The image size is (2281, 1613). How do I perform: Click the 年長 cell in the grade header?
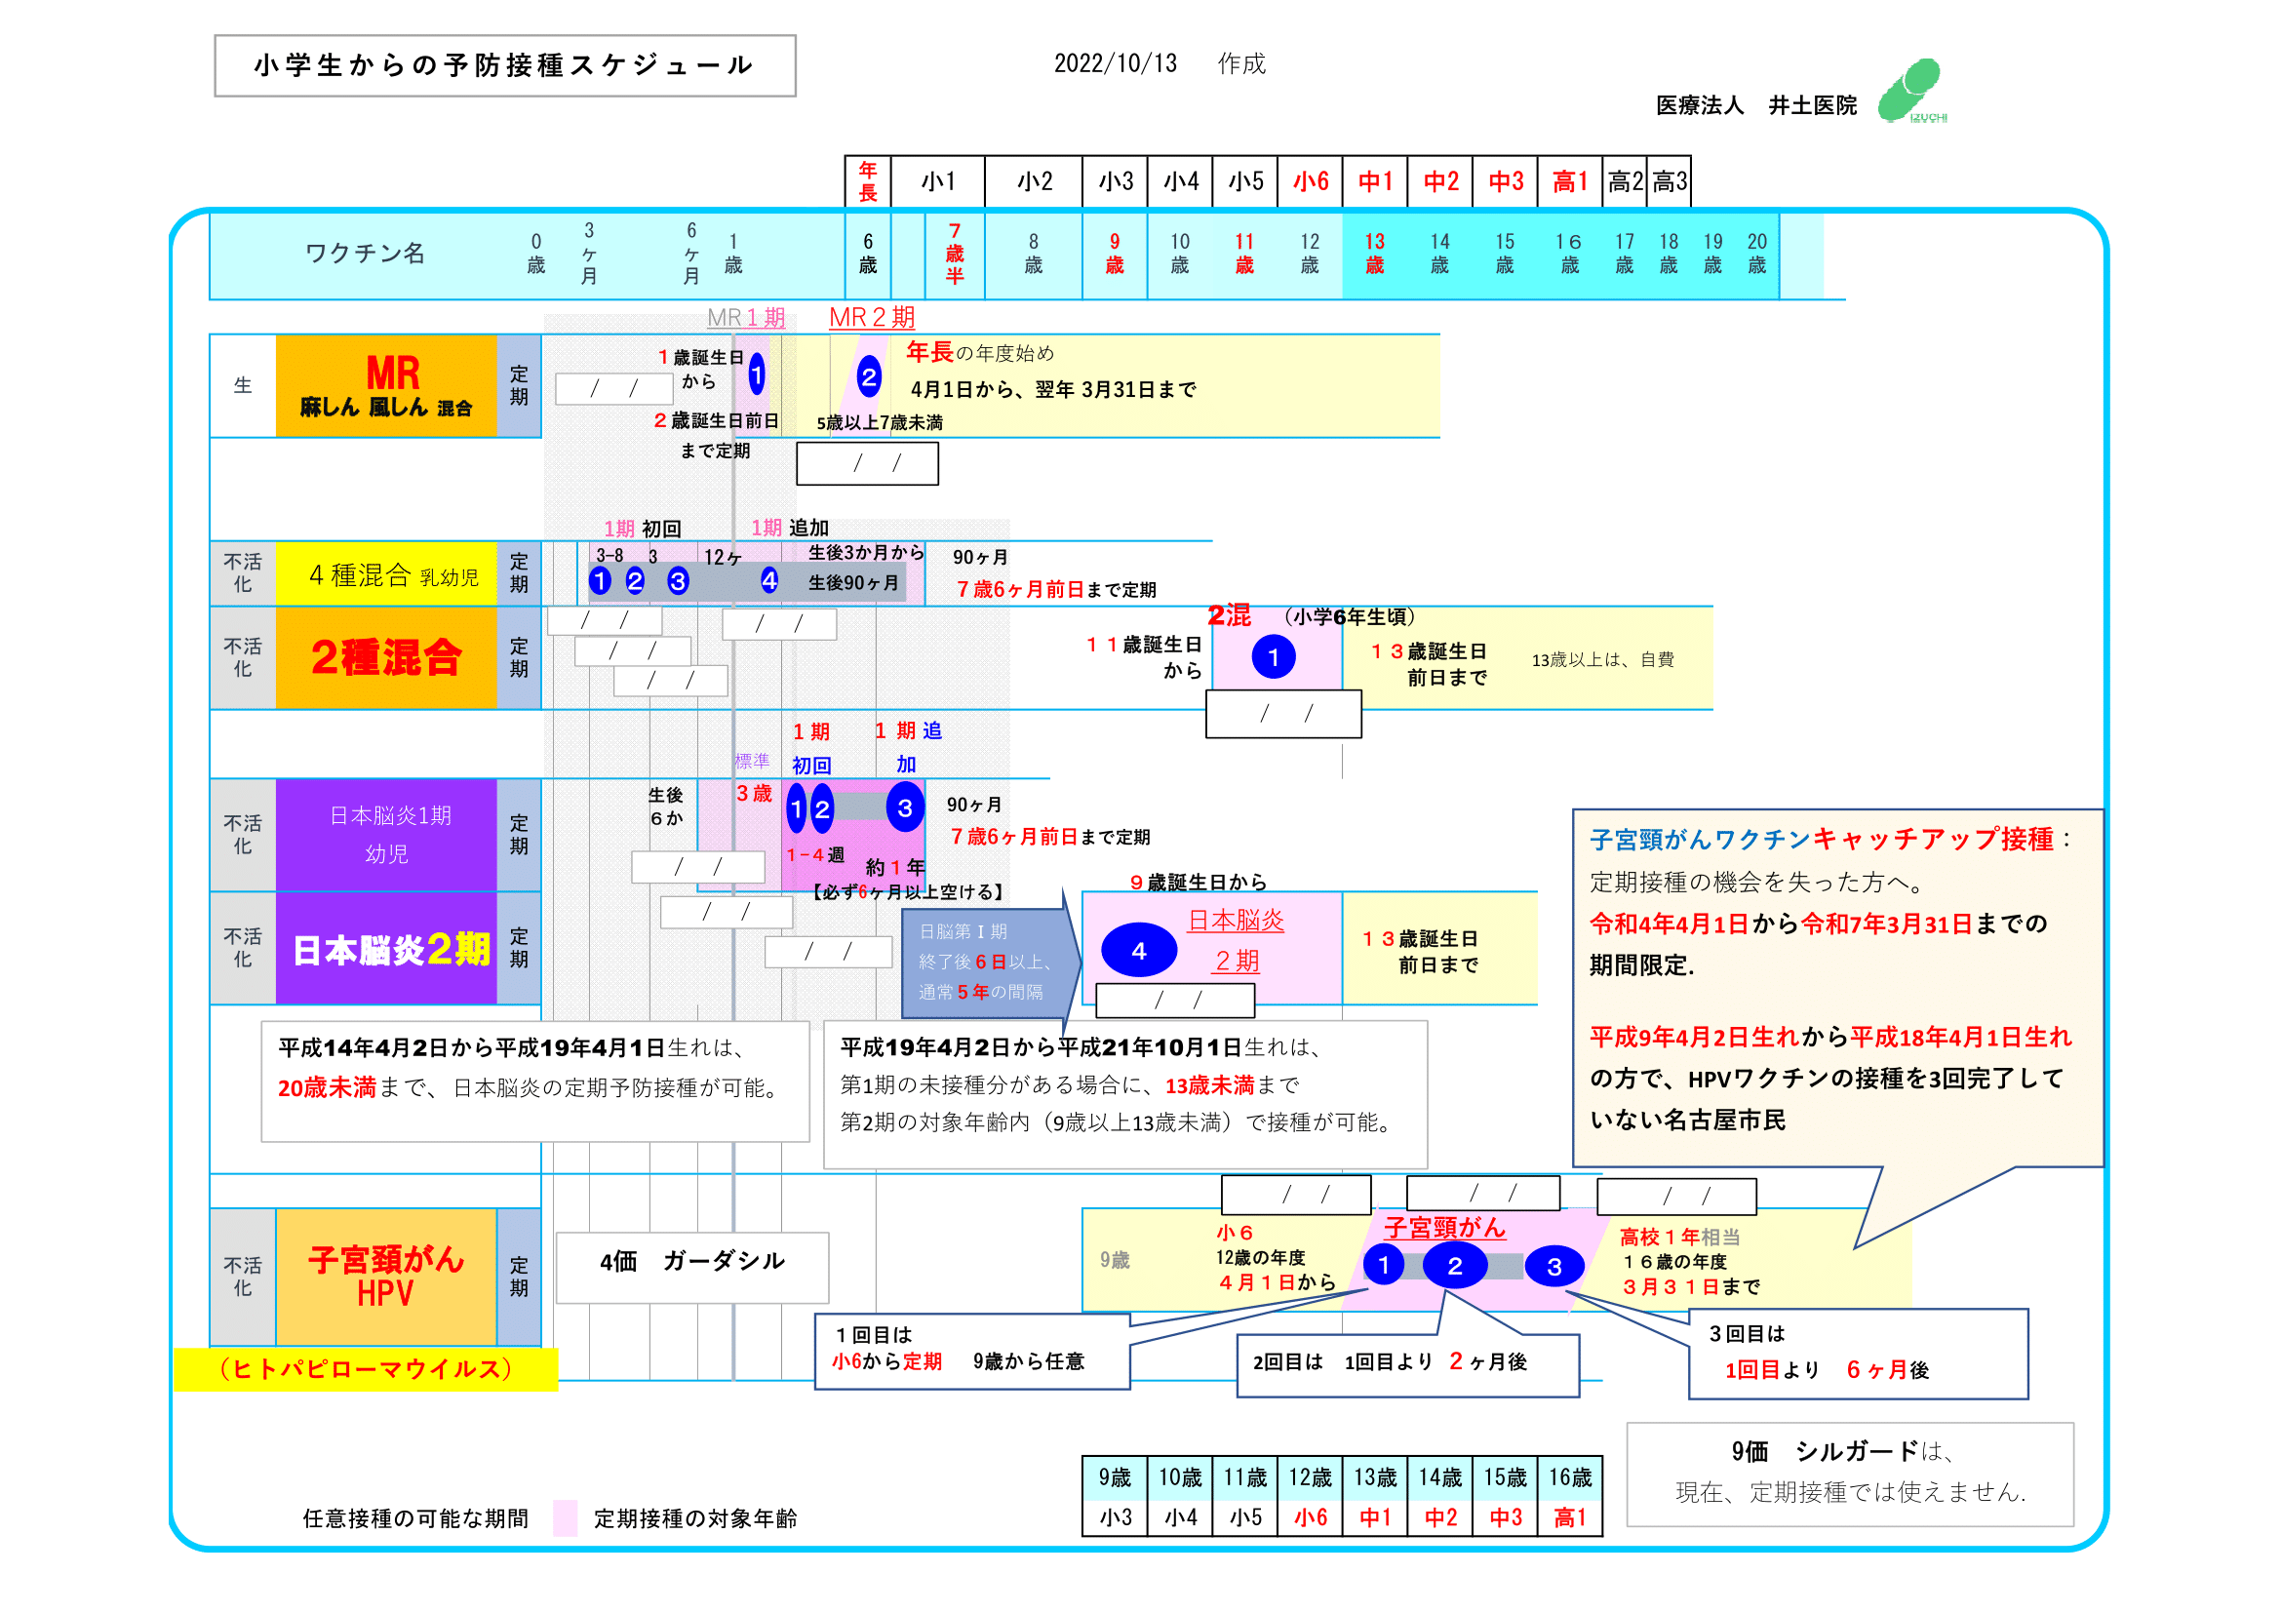[868, 181]
